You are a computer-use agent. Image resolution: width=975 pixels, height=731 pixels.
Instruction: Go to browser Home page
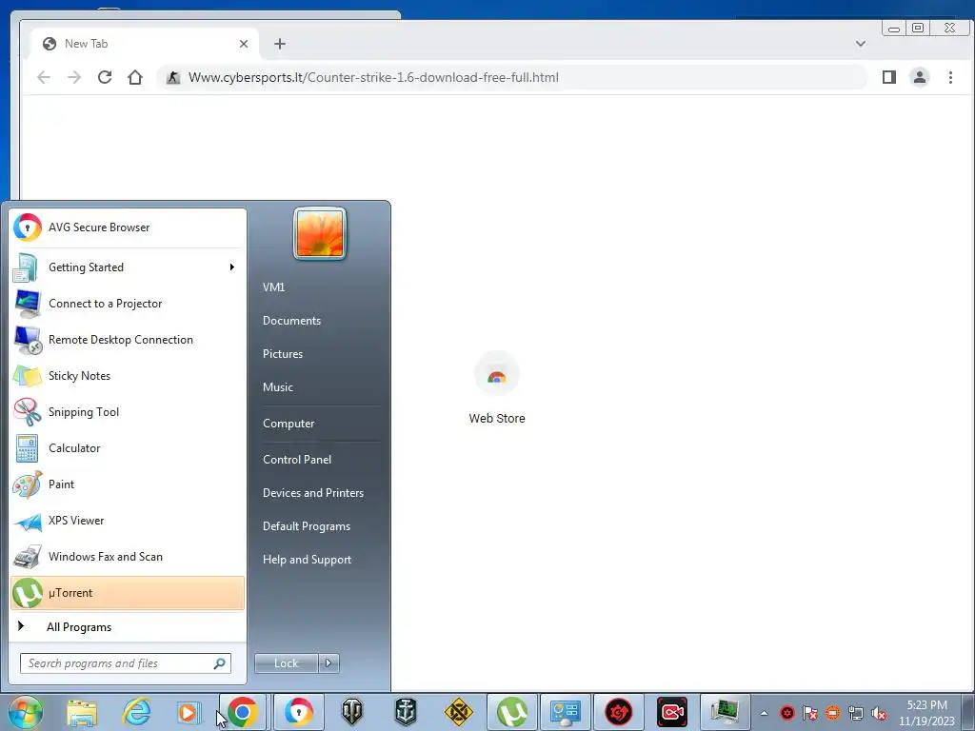click(135, 77)
